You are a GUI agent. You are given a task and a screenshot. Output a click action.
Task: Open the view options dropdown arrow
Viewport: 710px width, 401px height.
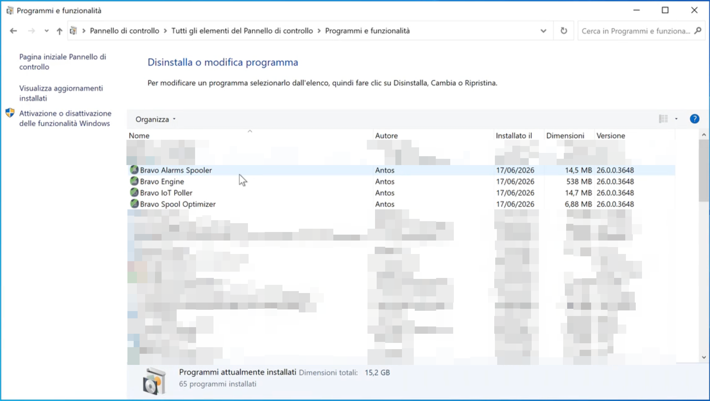coord(676,119)
